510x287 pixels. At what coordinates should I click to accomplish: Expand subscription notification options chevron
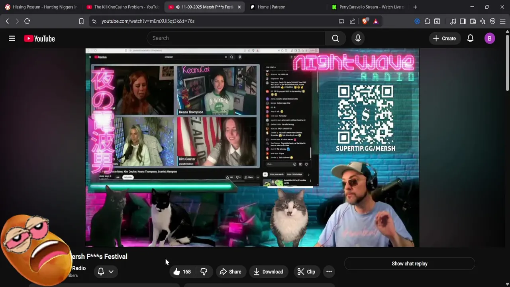click(x=111, y=272)
